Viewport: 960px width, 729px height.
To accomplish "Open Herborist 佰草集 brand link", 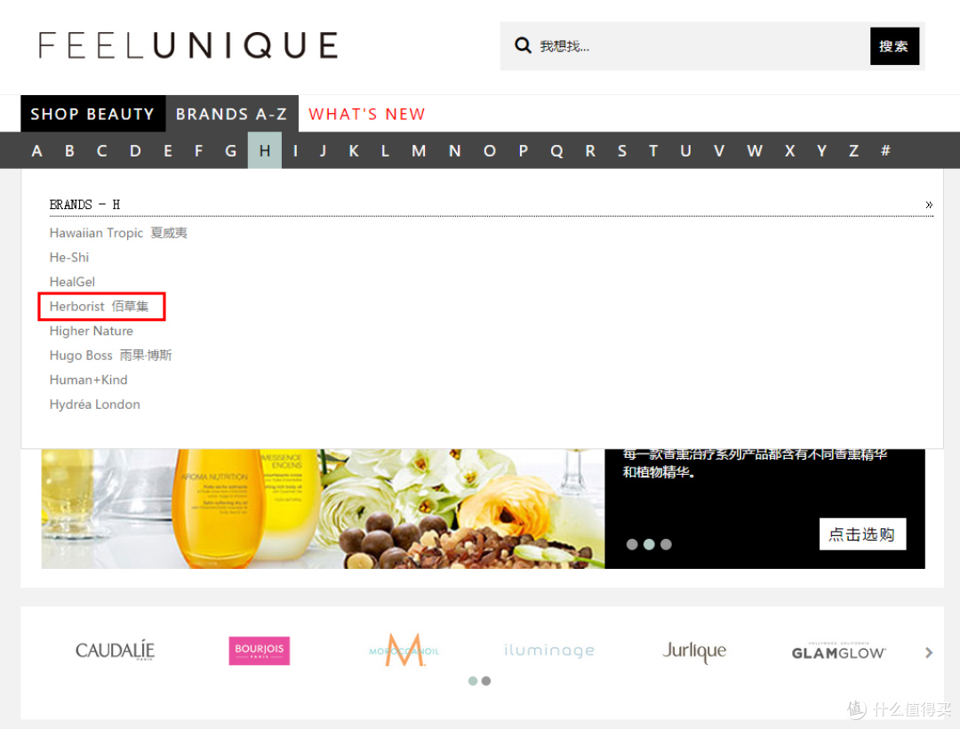I will click(x=100, y=306).
